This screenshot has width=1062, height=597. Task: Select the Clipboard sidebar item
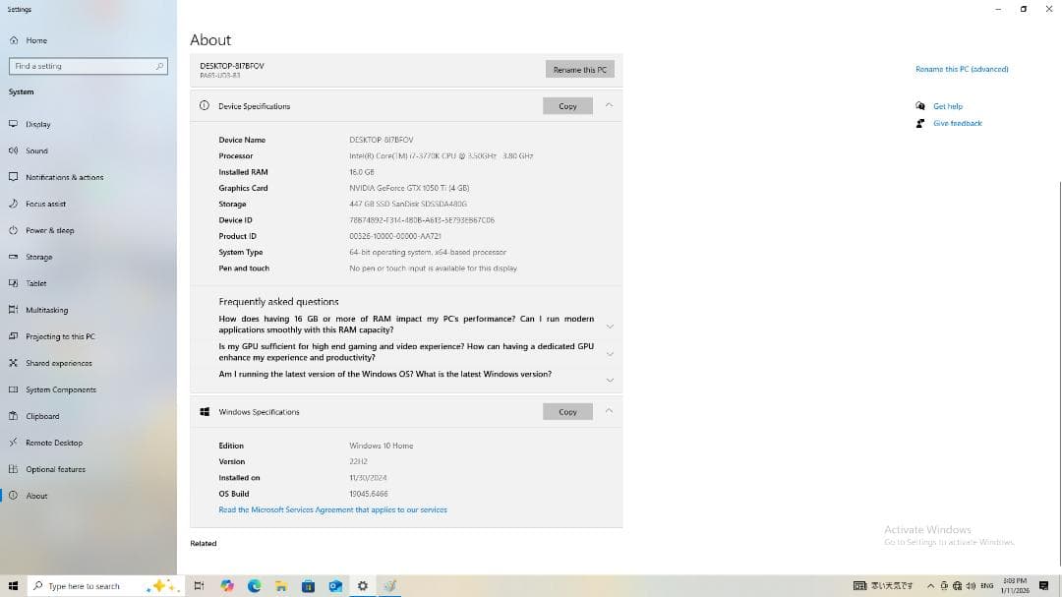[x=42, y=417]
